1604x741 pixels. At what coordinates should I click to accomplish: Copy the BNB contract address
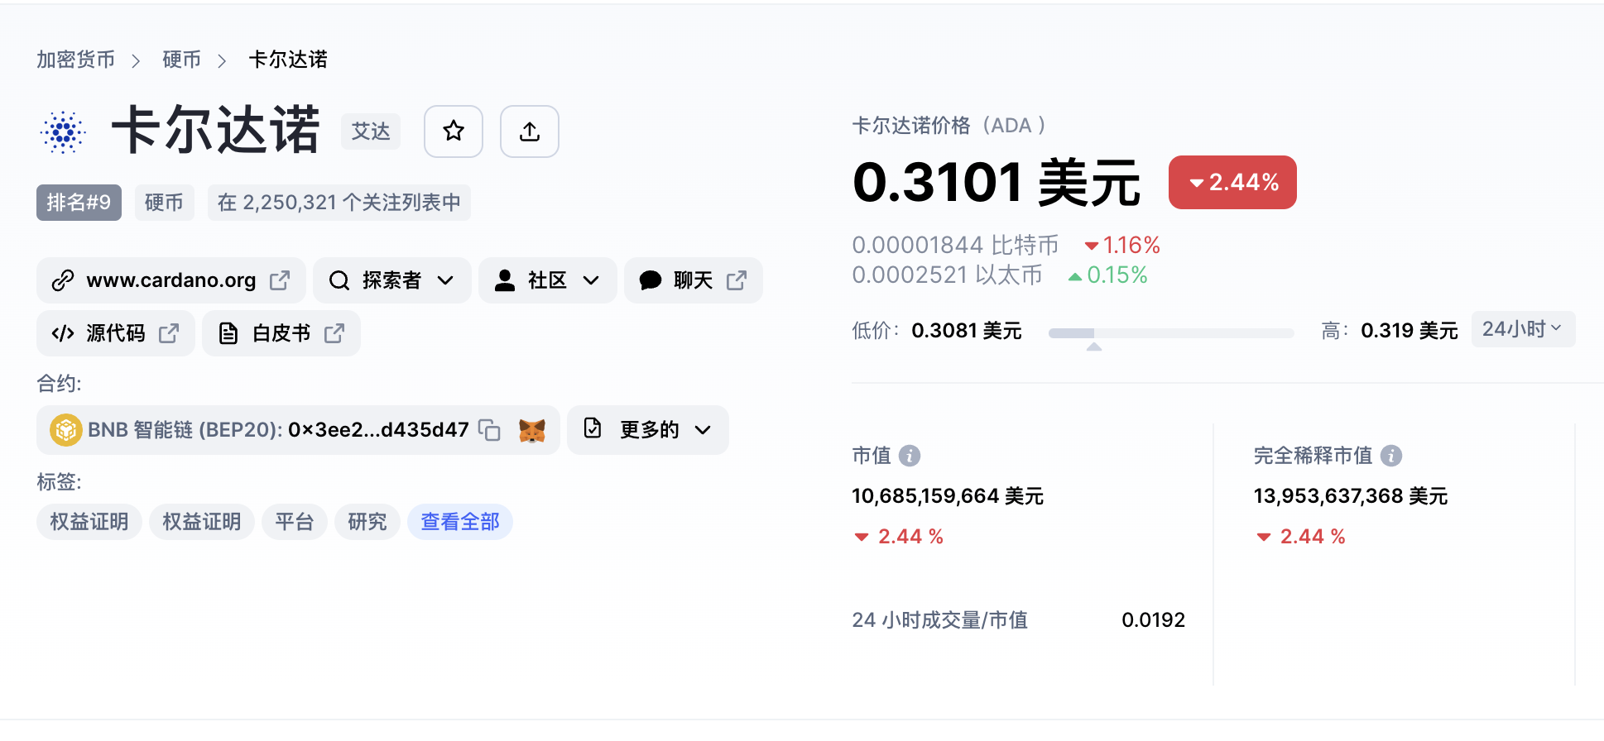(489, 430)
